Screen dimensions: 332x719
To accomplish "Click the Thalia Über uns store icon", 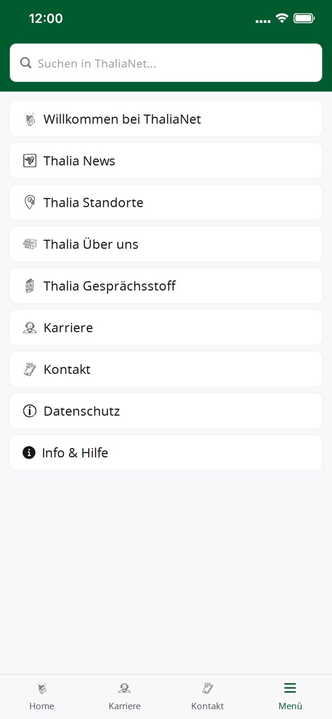I will point(30,244).
